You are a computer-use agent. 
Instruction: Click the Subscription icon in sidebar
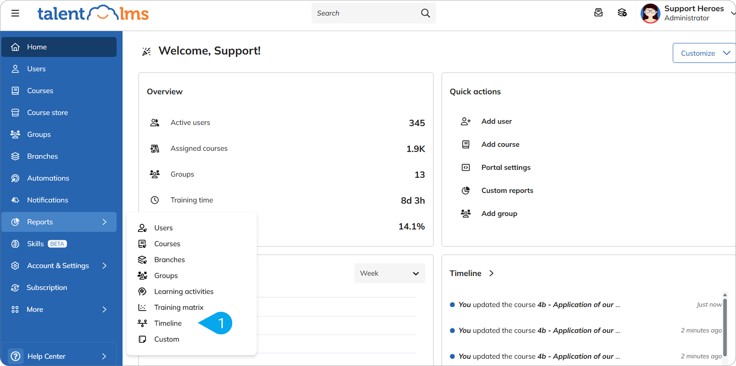pyautogui.click(x=15, y=288)
